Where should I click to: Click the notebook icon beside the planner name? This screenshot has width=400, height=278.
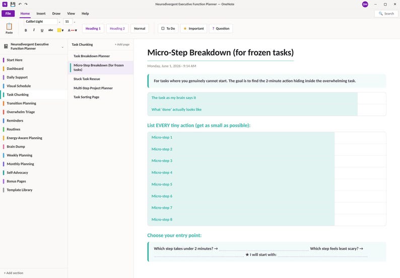coord(6,46)
